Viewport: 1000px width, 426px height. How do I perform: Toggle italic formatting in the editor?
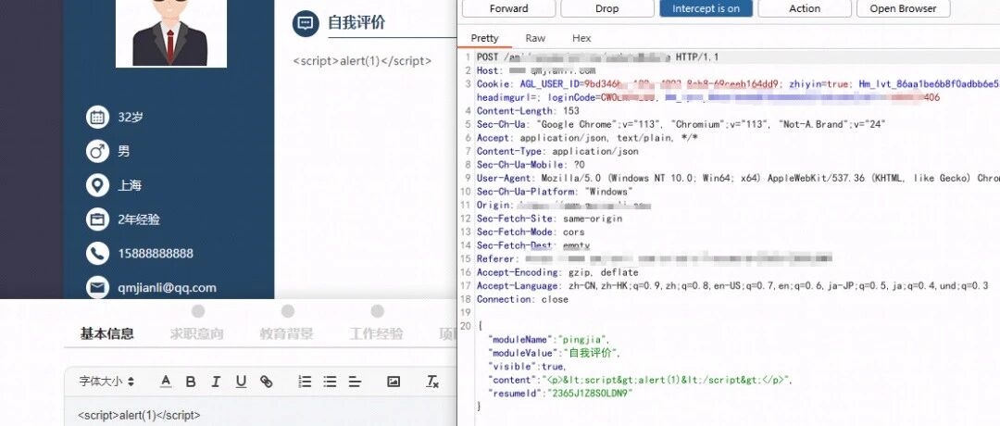click(x=216, y=382)
